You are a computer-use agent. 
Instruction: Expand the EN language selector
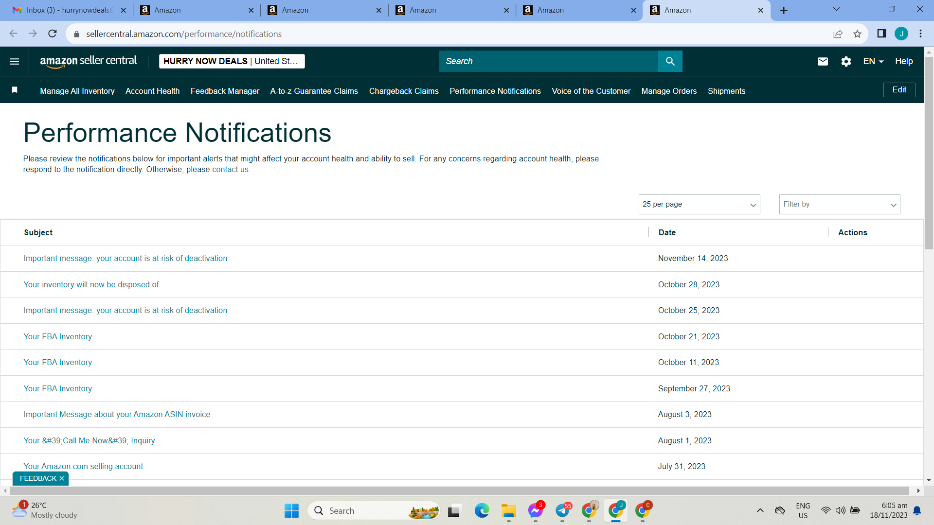(873, 61)
